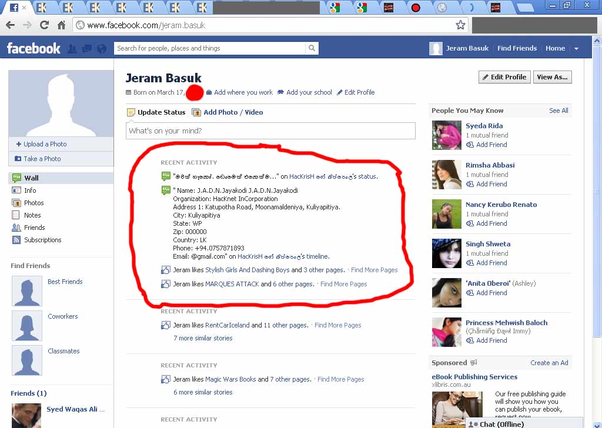Open the Info section icon in sidebar
The width and height of the screenshot is (602, 428).
pyautogui.click(x=16, y=190)
